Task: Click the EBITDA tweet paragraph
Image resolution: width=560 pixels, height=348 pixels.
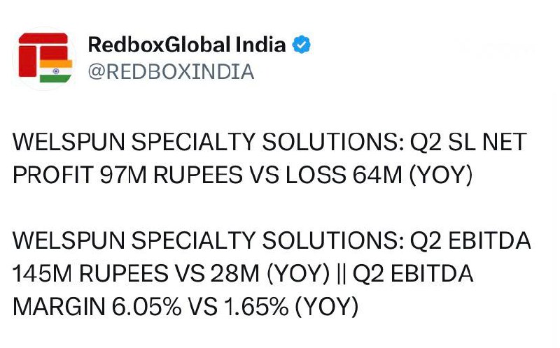Action: point(266,274)
